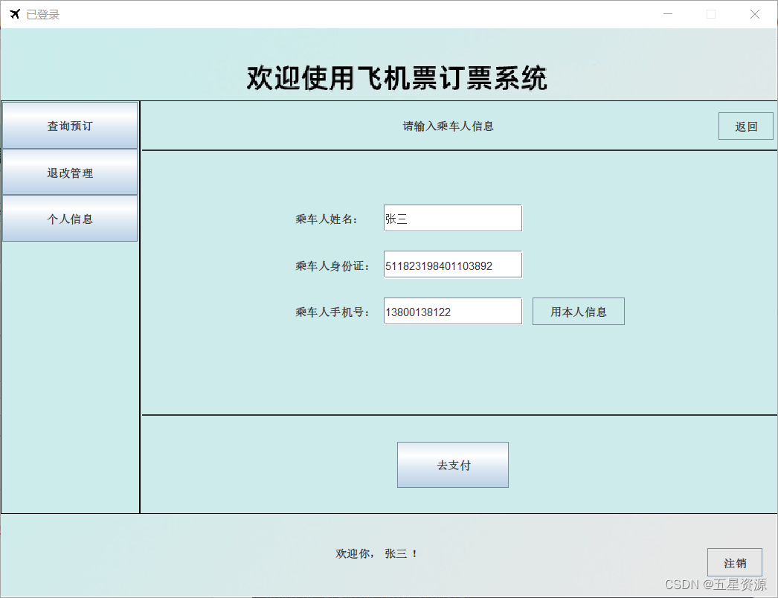Screen dimensions: 778x598
Task: Click the 注销 logout button
Action: click(x=734, y=562)
